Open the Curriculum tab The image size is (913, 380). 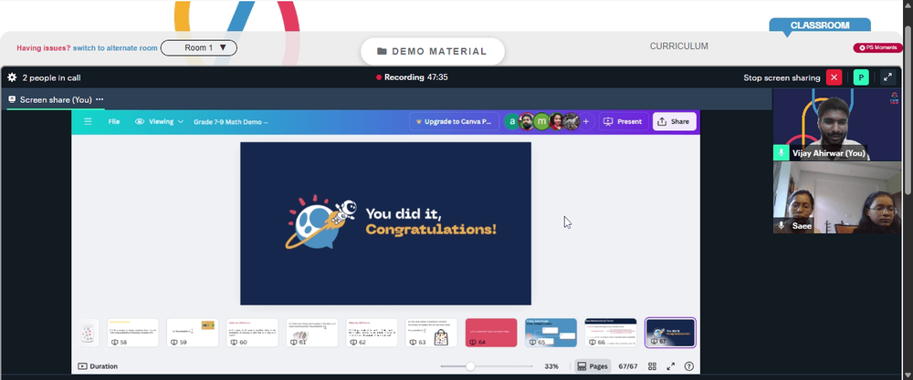679,46
